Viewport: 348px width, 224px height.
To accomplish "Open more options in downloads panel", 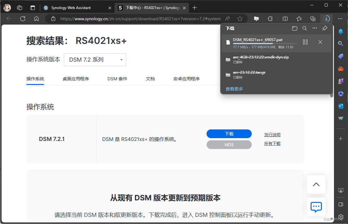I will coord(315,28).
